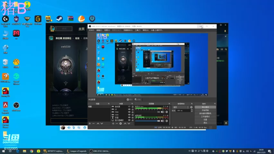
Task: Hide the CF source with its eye icon
Action: [129, 109]
